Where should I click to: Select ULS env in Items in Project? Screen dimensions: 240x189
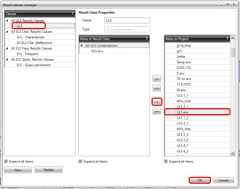tap(197, 112)
